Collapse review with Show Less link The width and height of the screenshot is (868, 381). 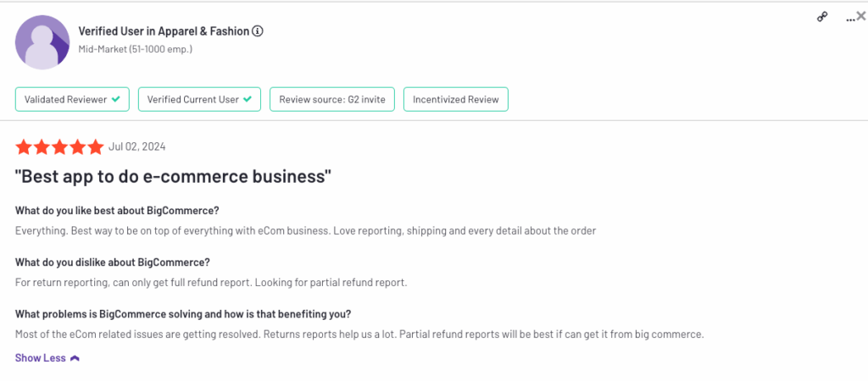point(41,358)
